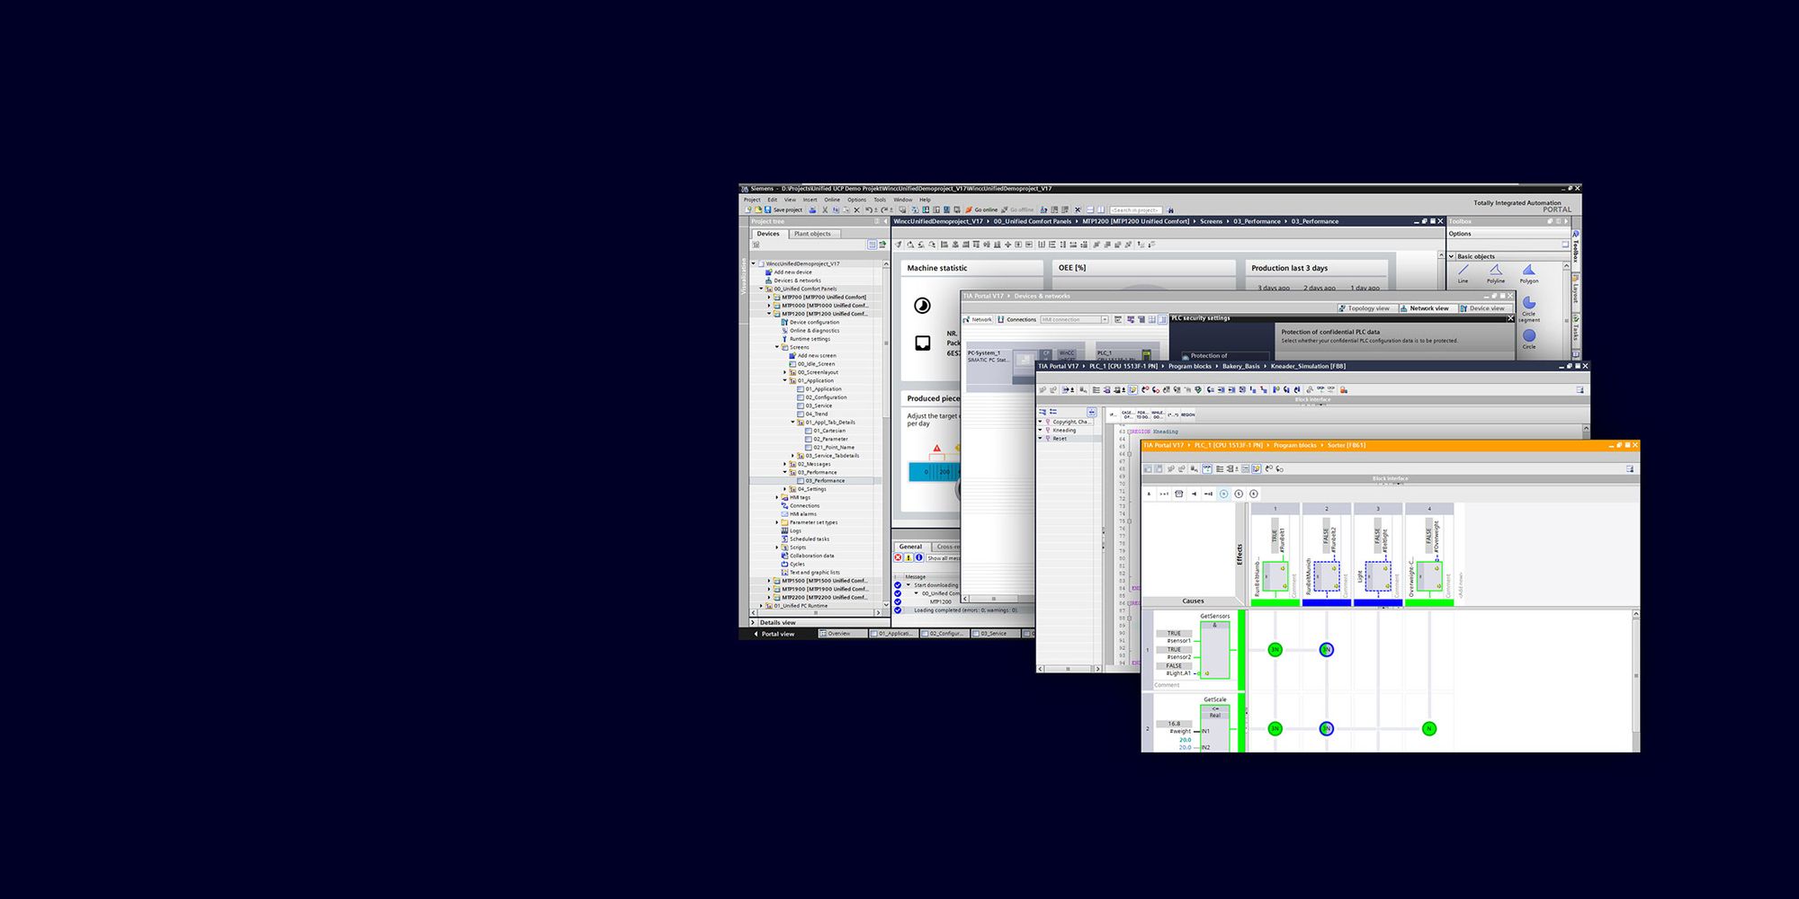Expand the Details view panel
The width and height of the screenshot is (1799, 899).
pos(754,622)
